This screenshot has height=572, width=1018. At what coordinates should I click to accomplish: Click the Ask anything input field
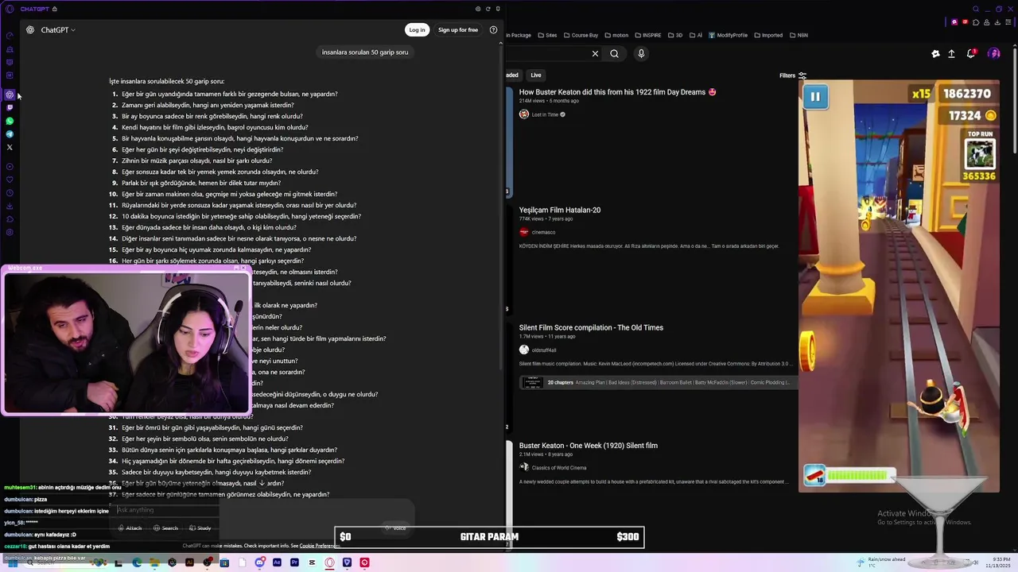pyautogui.click(x=262, y=510)
